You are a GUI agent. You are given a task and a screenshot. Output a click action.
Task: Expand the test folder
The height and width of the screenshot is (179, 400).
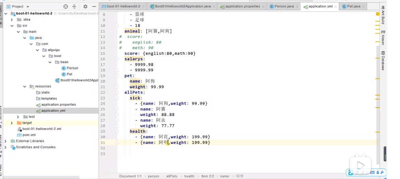click(x=18, y=117)
